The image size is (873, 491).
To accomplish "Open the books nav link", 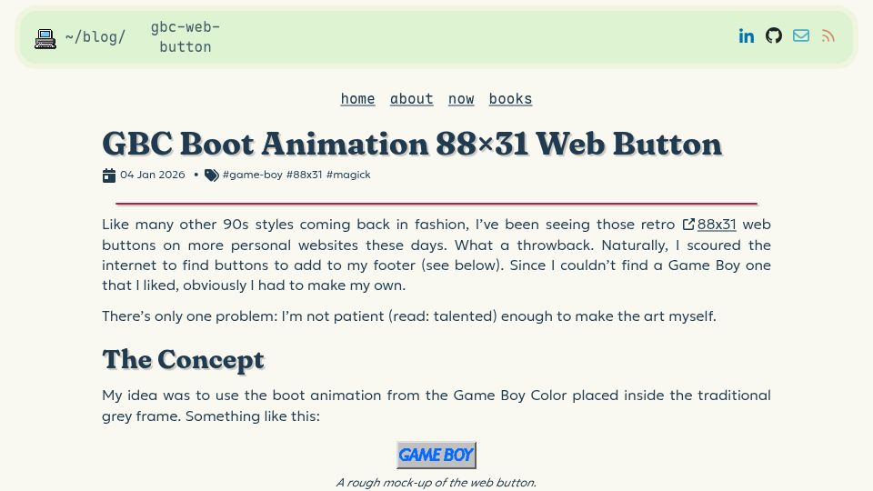I will pos(510,98).
